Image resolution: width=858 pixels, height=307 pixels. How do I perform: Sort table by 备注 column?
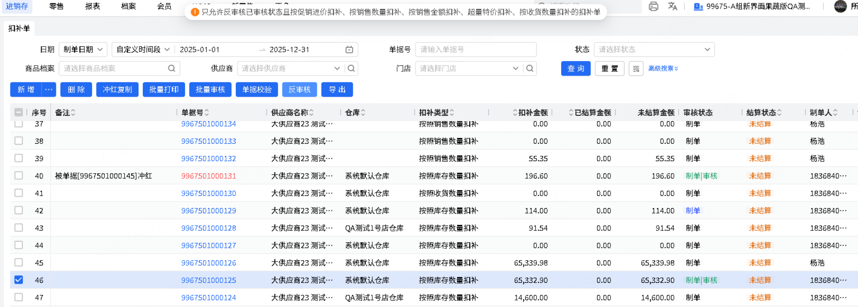73,113
